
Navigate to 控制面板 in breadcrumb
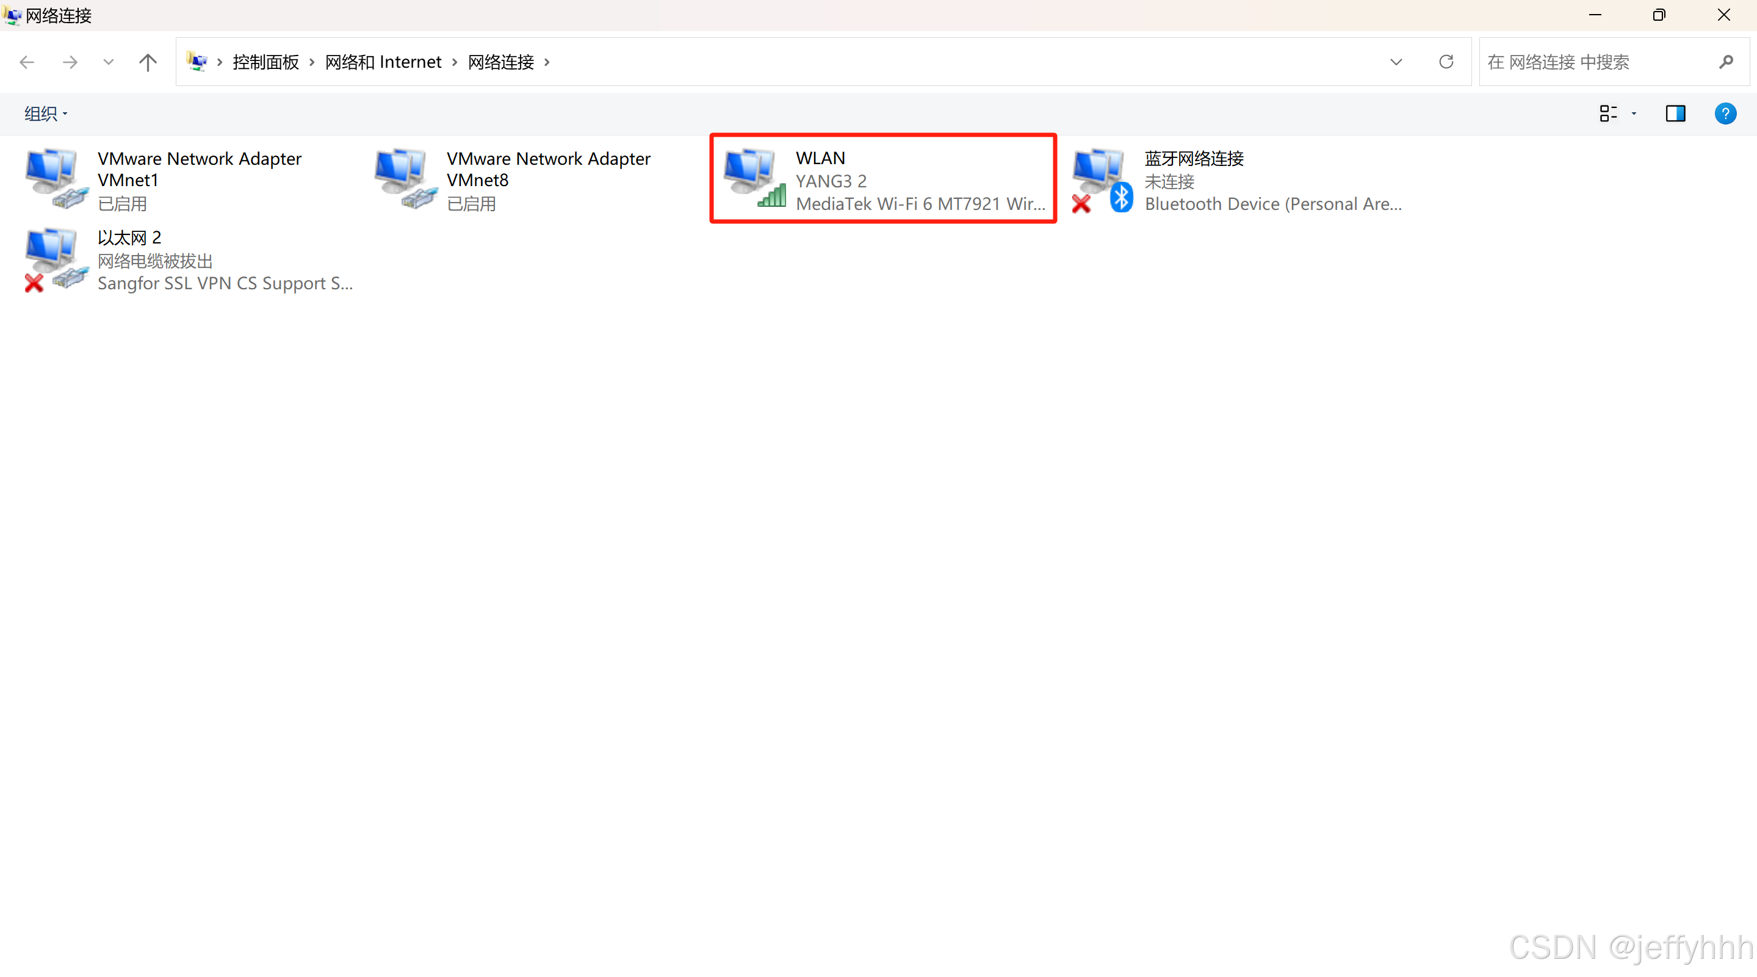265,62
